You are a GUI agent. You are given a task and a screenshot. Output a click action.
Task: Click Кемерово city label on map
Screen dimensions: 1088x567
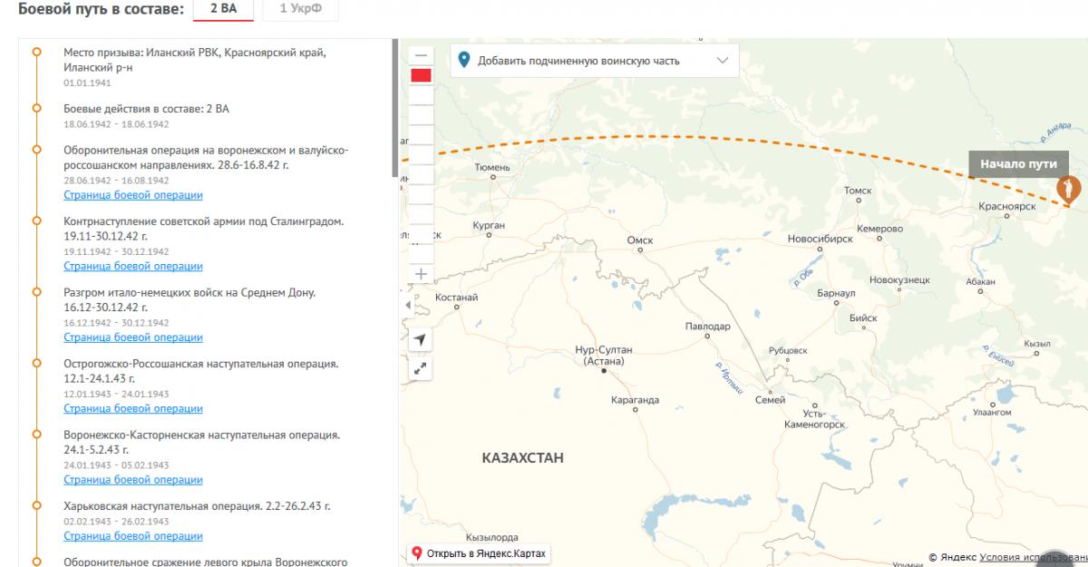pyautogui.click(x=879, y=229)
